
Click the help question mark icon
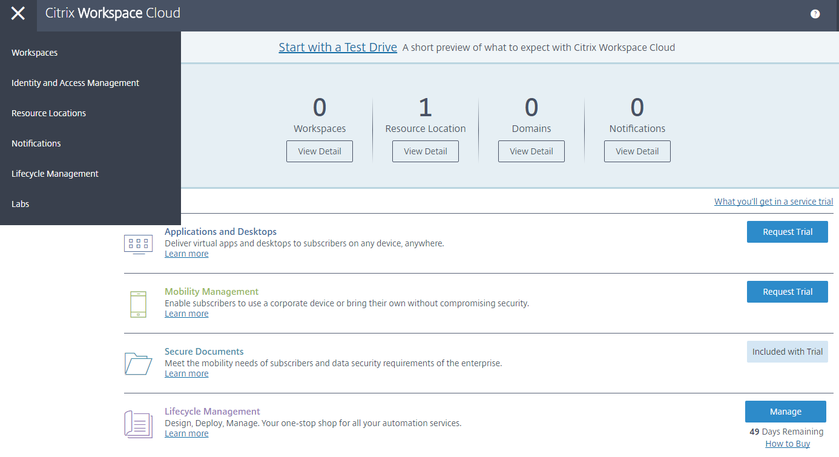pos(815,14)
